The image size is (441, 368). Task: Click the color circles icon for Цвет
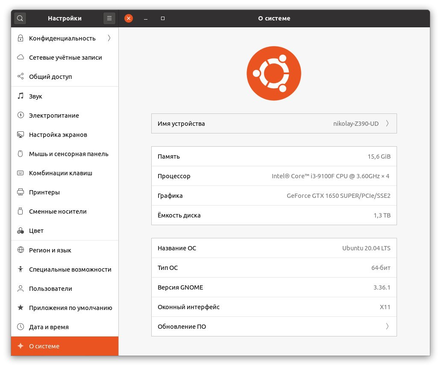[x=20, y=230]
